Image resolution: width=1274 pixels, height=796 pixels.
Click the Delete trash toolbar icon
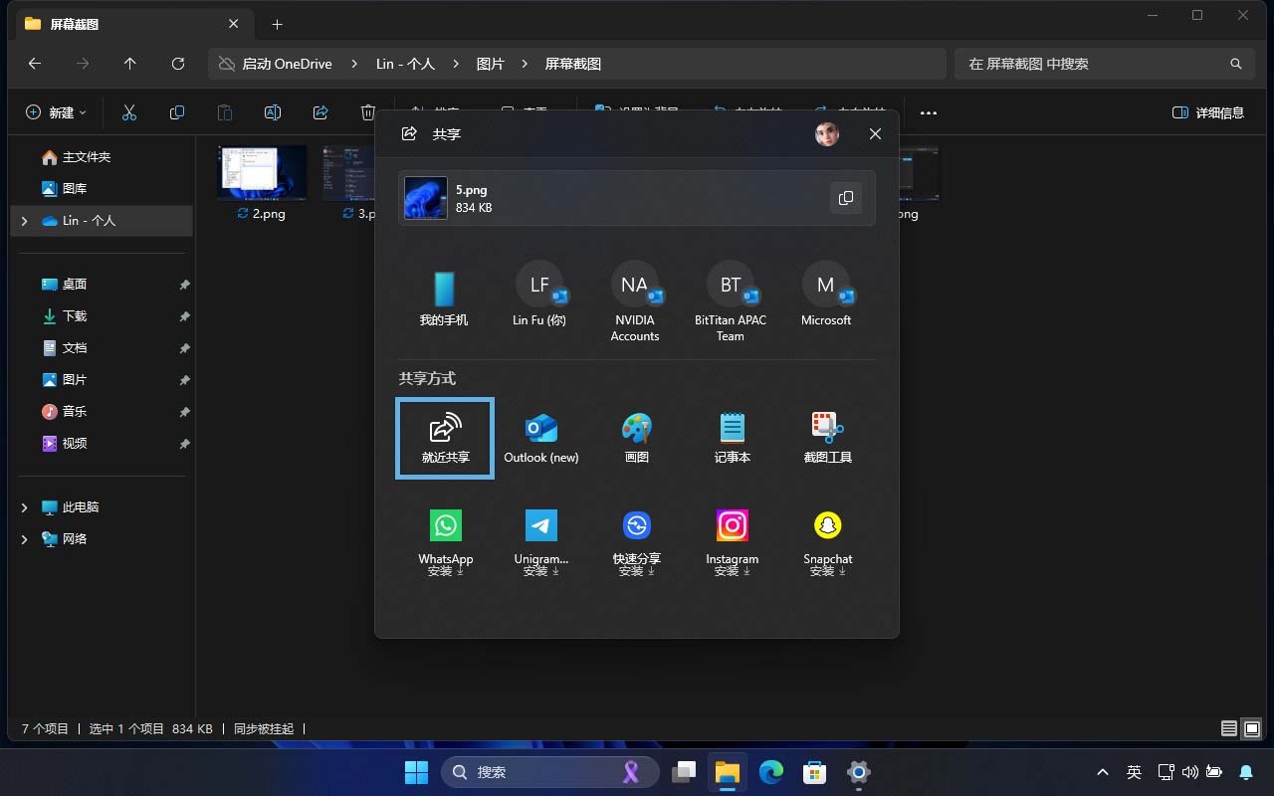tap(367, 112)
